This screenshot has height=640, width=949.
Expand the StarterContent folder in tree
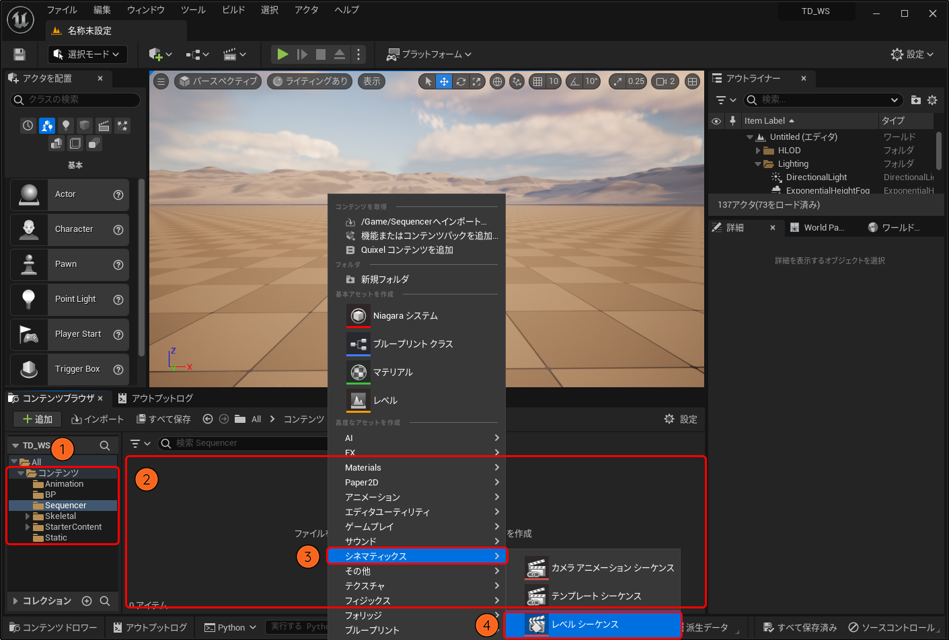pyautogui.click(x=28, y=527)
